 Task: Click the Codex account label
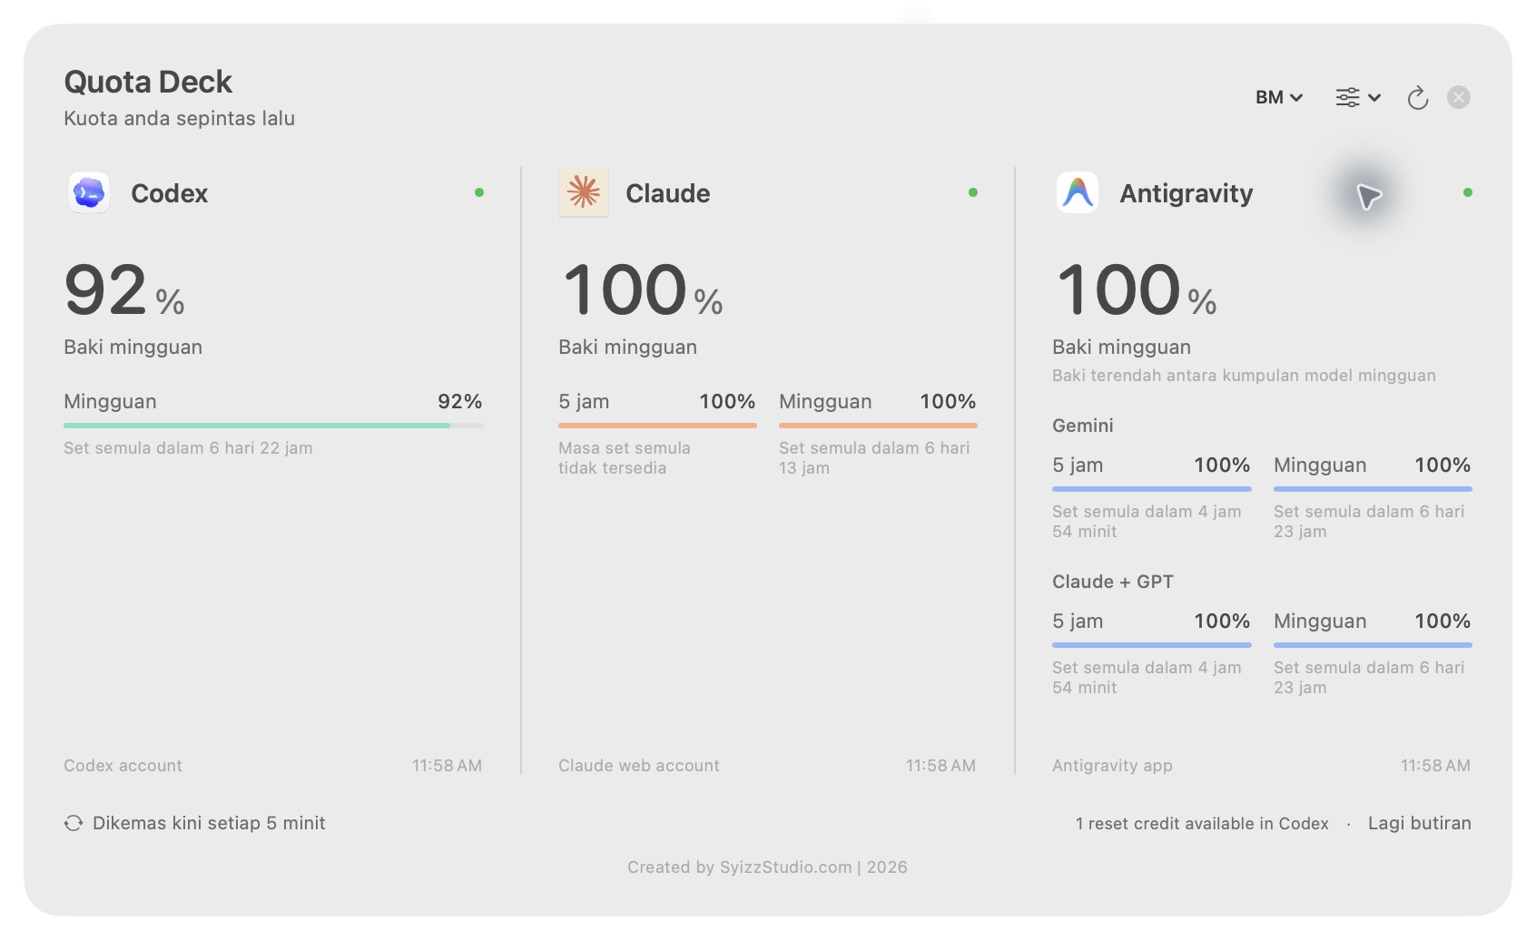click(x=123, y=765)
